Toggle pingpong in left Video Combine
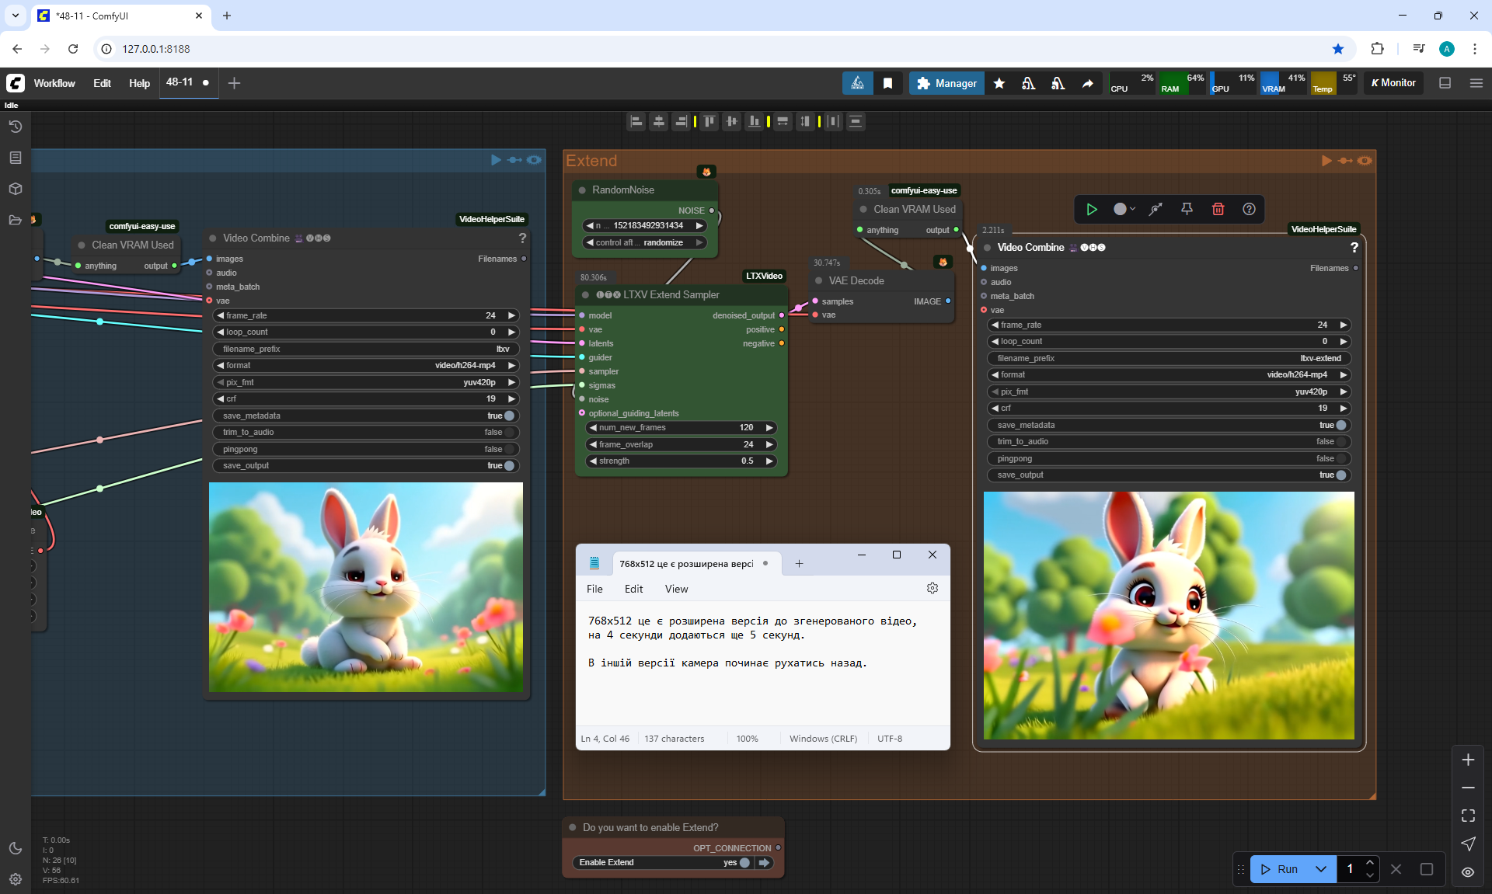Viewport: 1492px width, 894px height. (509, 449)
